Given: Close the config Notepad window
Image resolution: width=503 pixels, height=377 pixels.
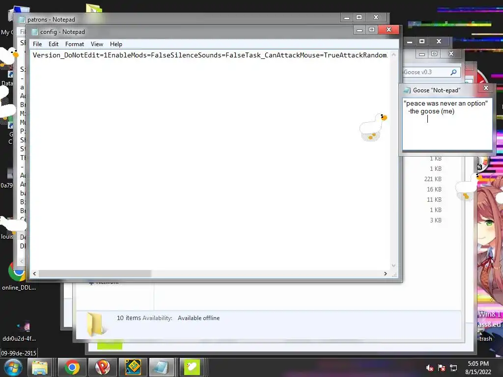Looking at the screenshot, I should (389, 29).
